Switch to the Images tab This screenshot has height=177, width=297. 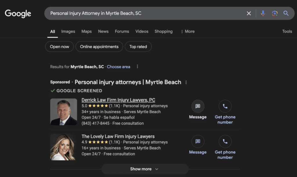point(68,31)
